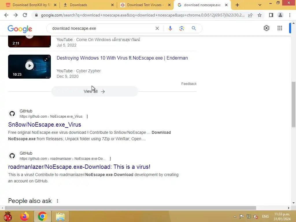Click the vertical page scrollbar thumb

pos(293,104)
